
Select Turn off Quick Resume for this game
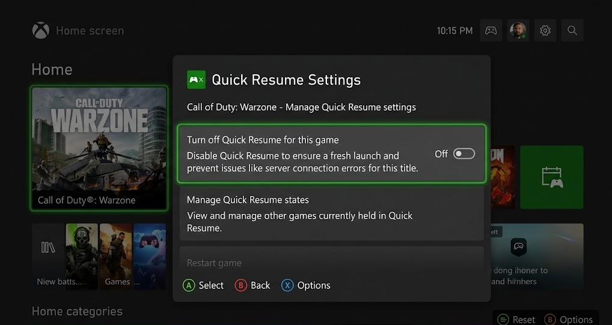[332, 154]
